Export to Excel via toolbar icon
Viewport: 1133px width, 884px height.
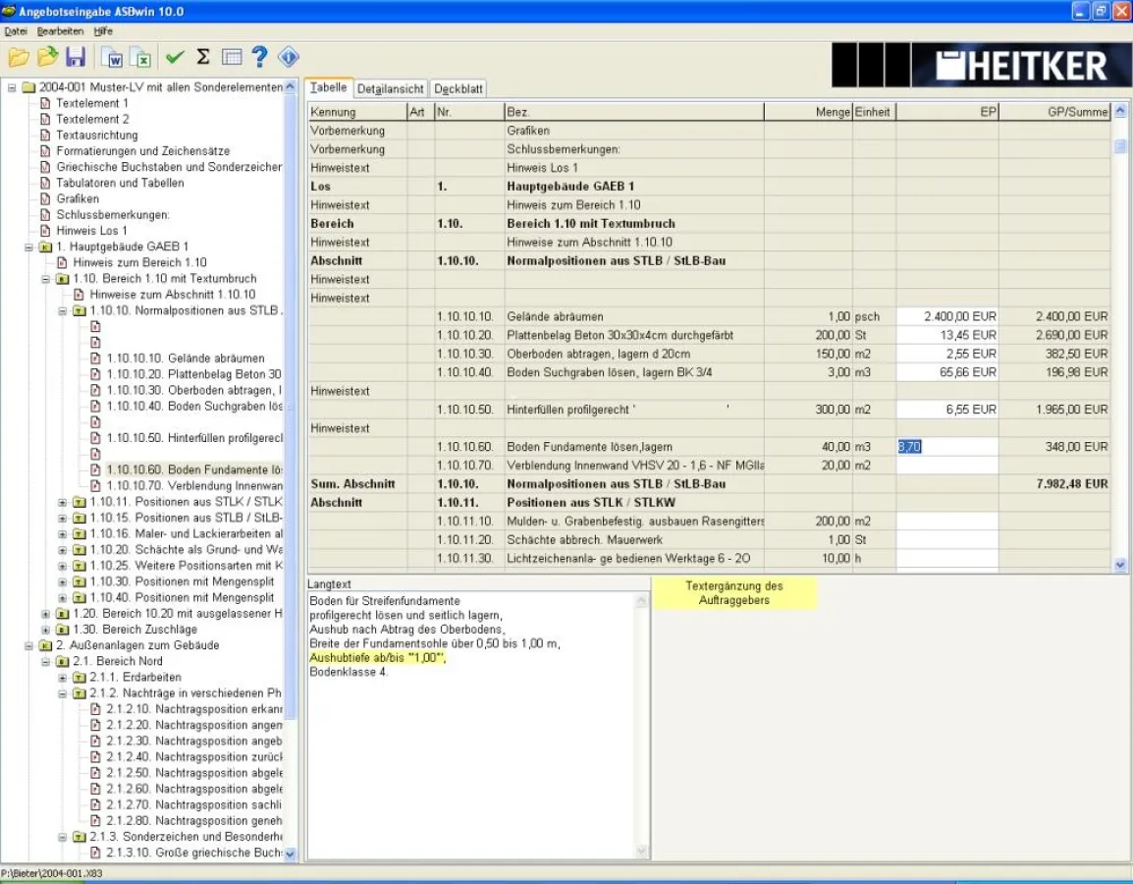[x=141, y=58]
